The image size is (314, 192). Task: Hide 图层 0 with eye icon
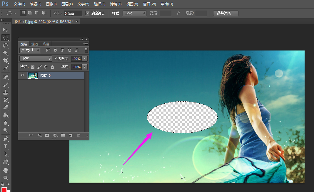(x=23, y=75)
